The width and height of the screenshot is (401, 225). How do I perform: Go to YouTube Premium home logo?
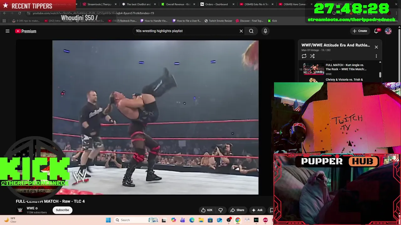tap(26, 31)
